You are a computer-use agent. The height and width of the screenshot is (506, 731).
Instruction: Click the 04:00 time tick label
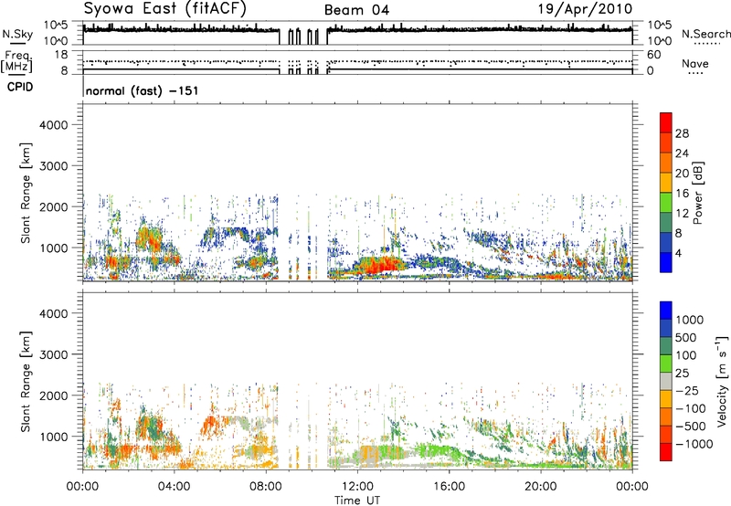175,487
